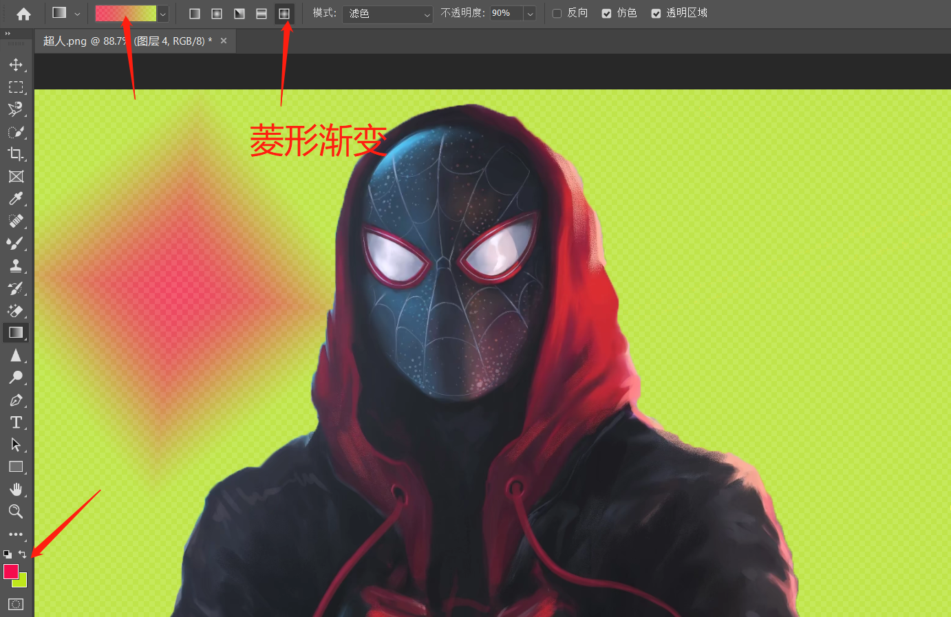Choose Linear Gradient style

pyautogui.click(x=195, y=14)
